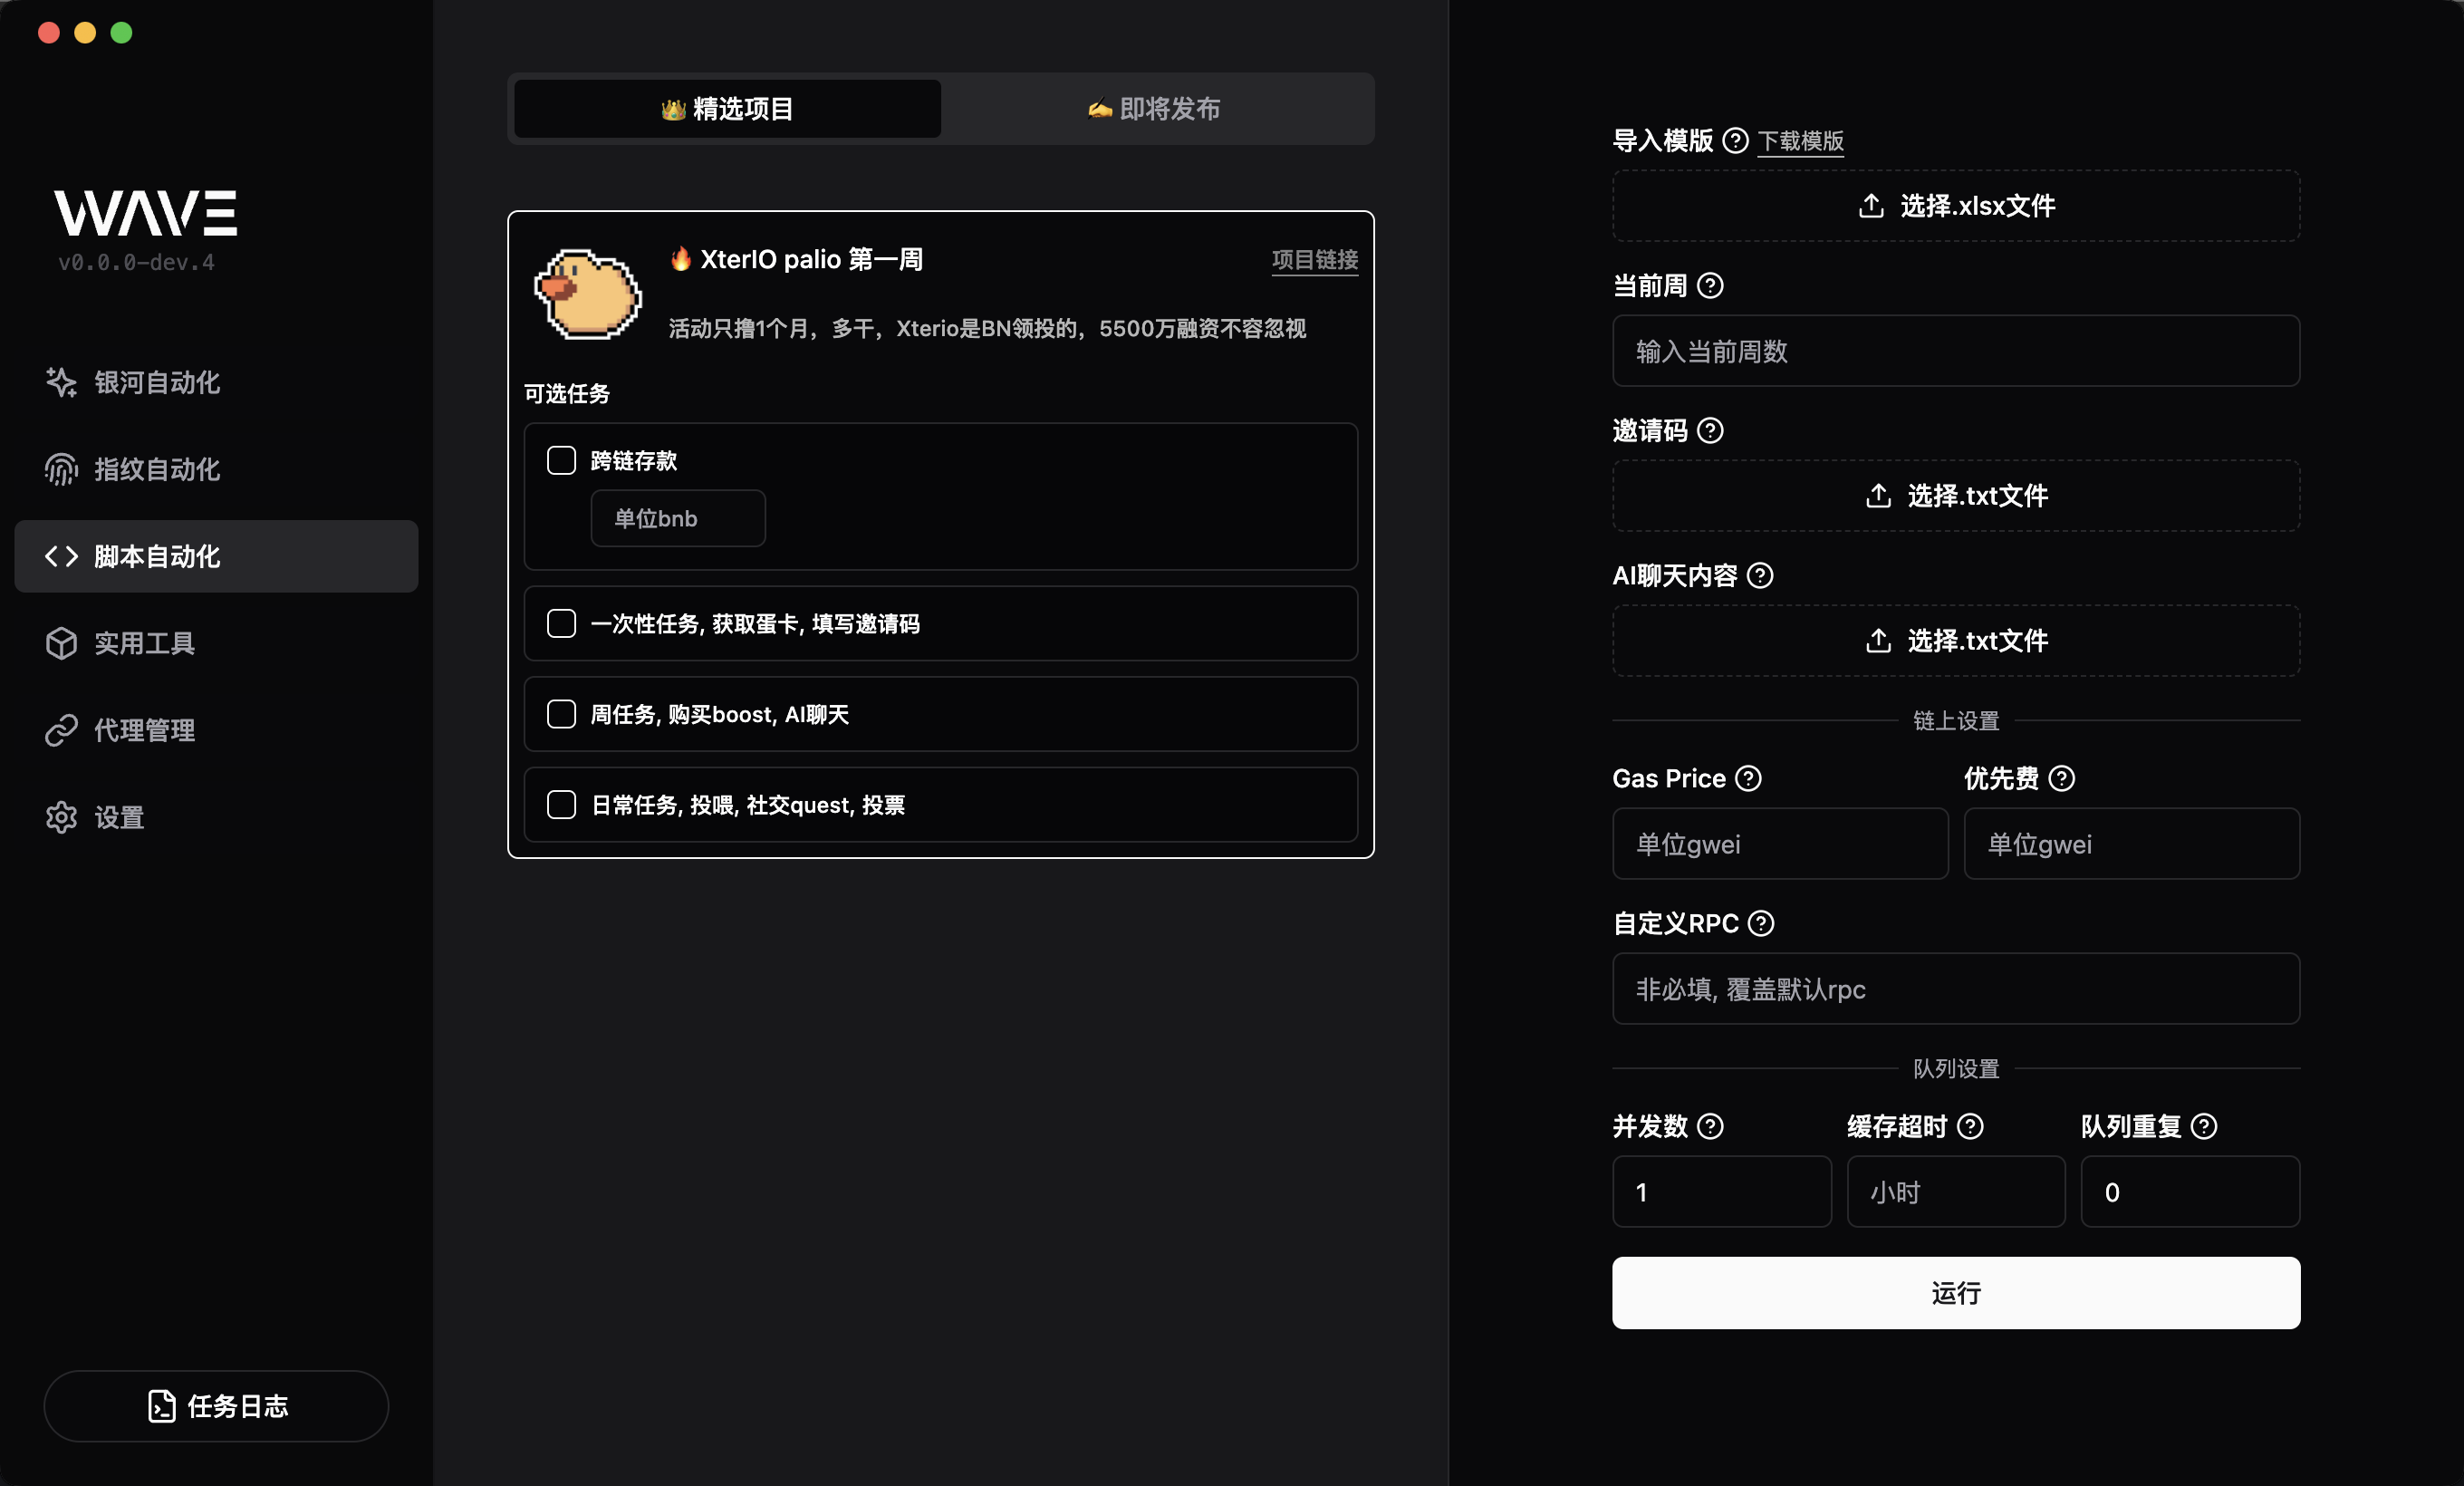Click help icon beside 缓存超时
This screenshot has height=1486, width=2464.
coord(1969,1127)
